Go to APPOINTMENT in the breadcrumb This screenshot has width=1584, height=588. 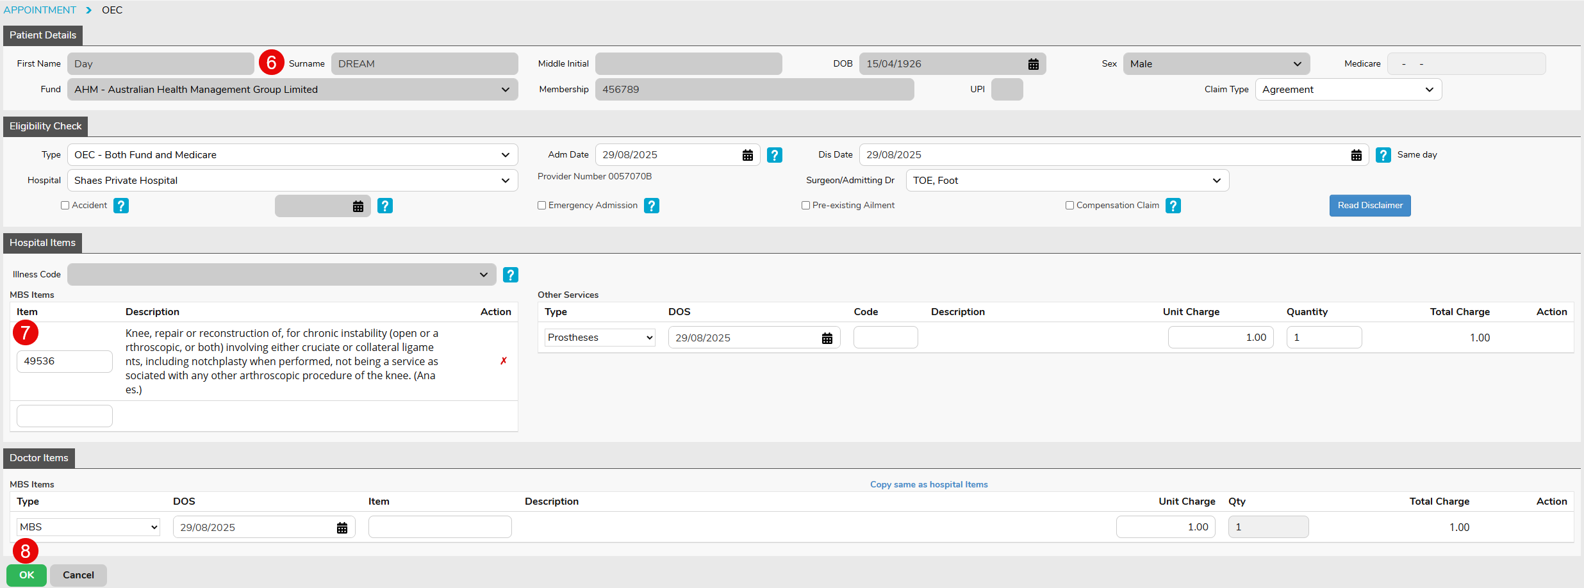click(x=40, y=10)
